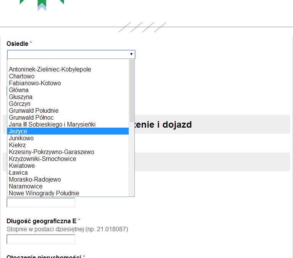Pick the Kiekrz option

[x=17, y=145]
